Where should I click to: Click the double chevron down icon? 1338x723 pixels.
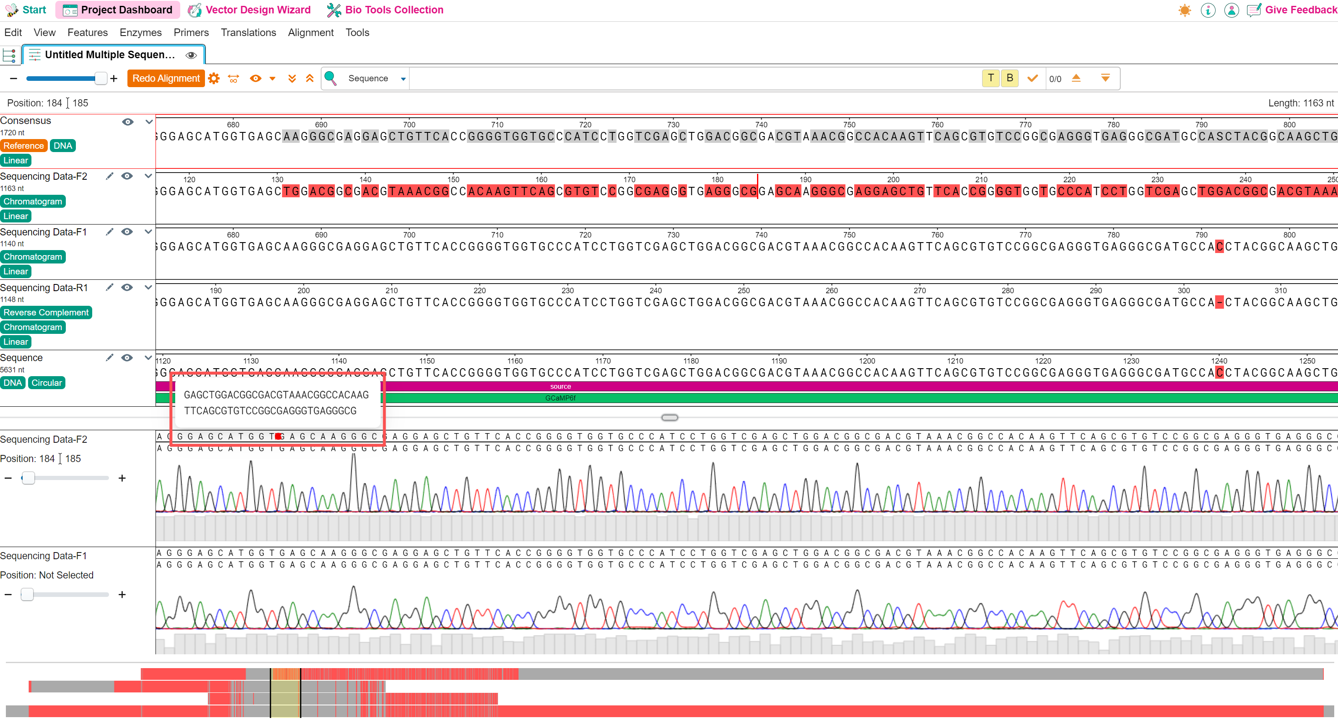pos(292,78)
